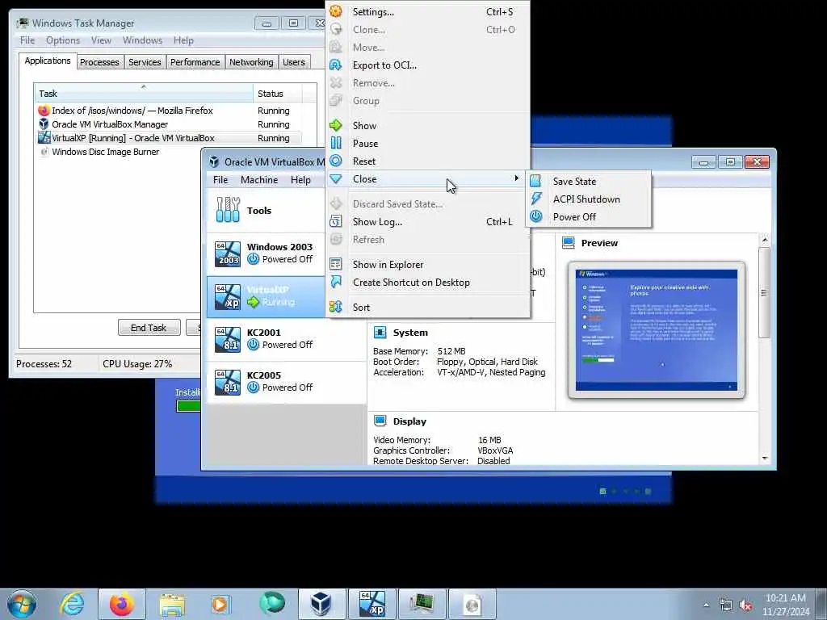Sort by the Status column header
The height and width of the screenshot is (620, 827).
pyautogui.click(x=278, y=93)
